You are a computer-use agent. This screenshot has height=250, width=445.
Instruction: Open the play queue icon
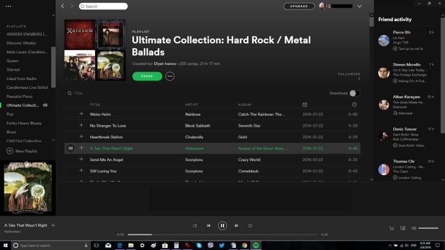click(392, 228)
